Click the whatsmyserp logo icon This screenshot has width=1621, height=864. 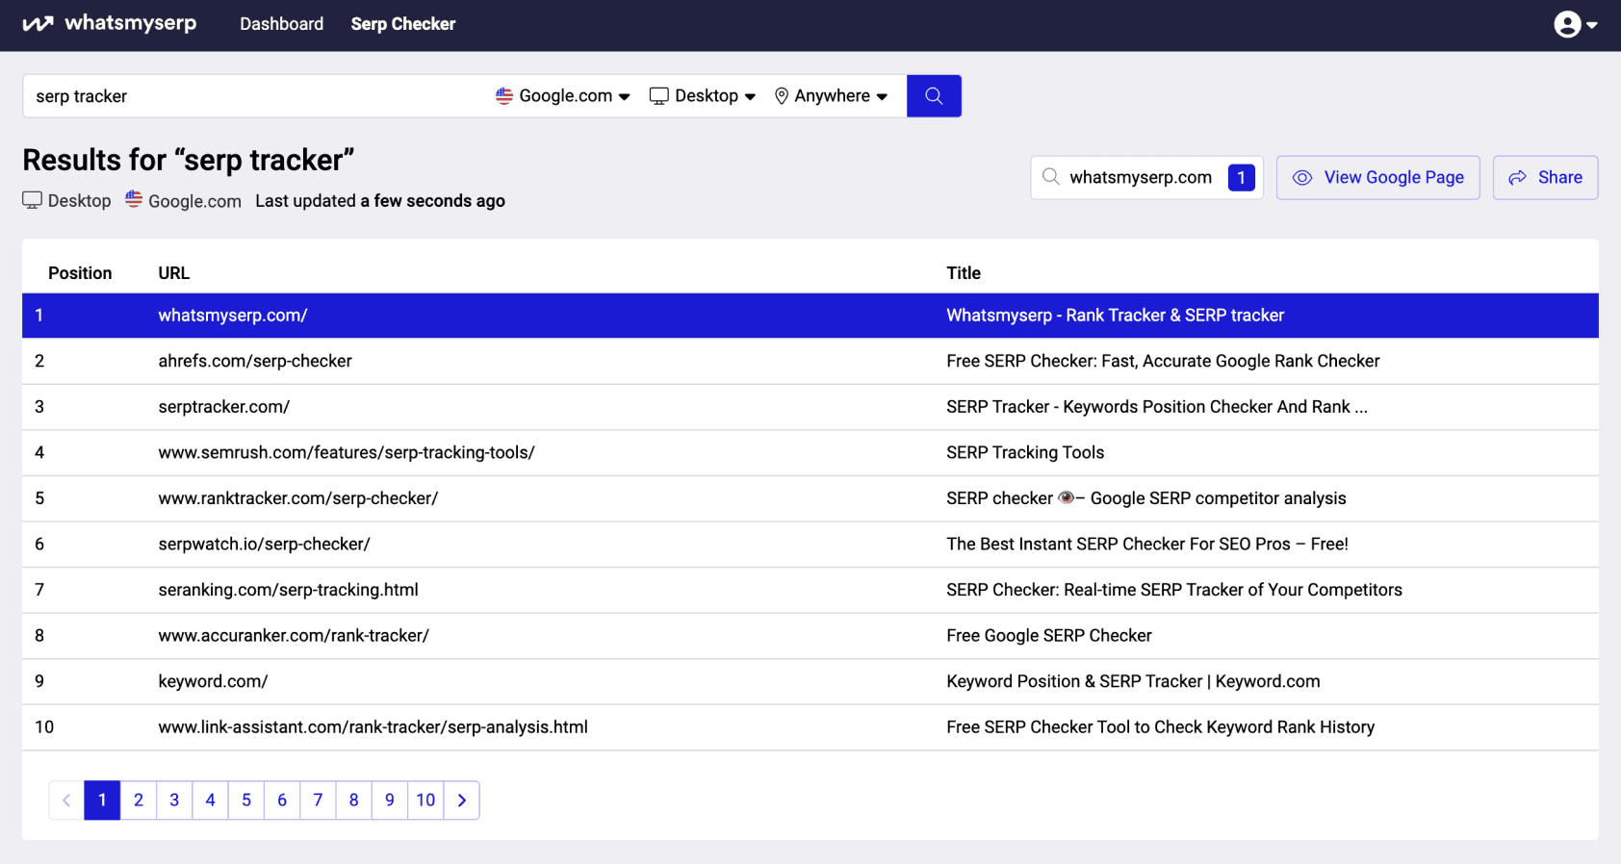coord(38,24)
